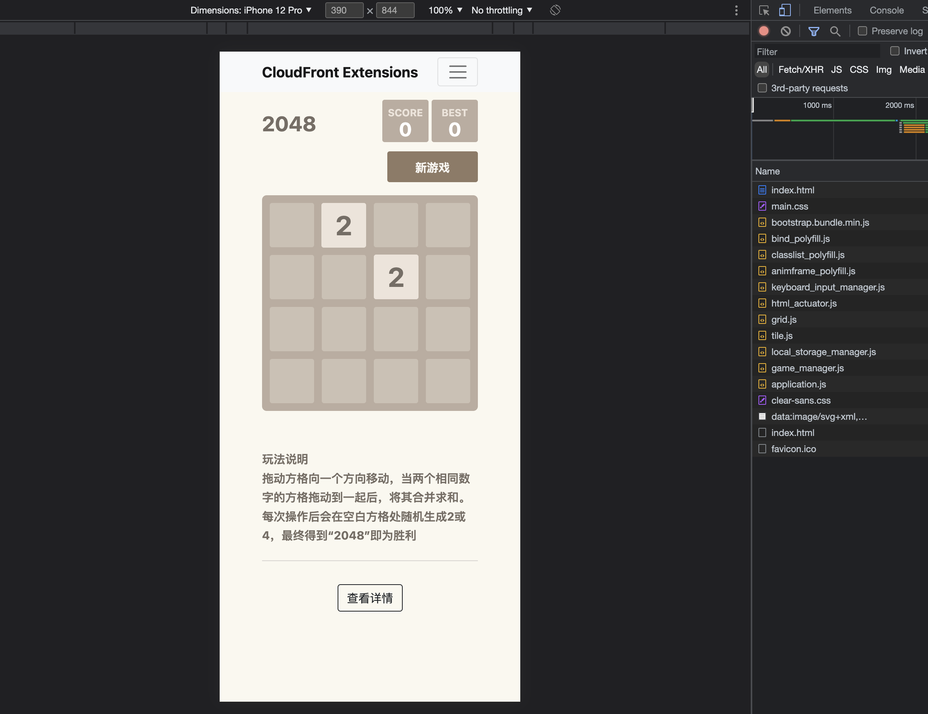Enable 3rd-party requests checkbox

[x=762, y=88]
